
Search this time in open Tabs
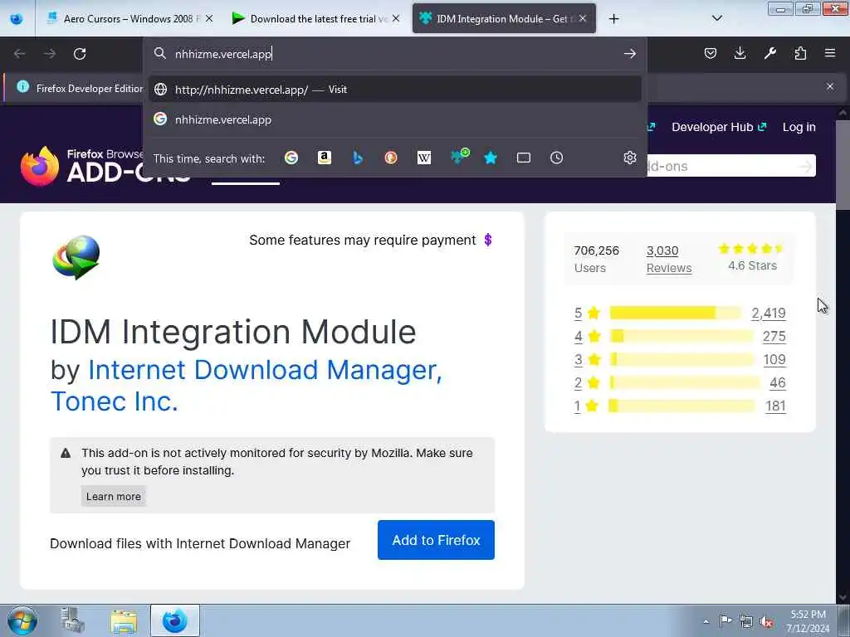pyautogui.click(x=524, y=158)
